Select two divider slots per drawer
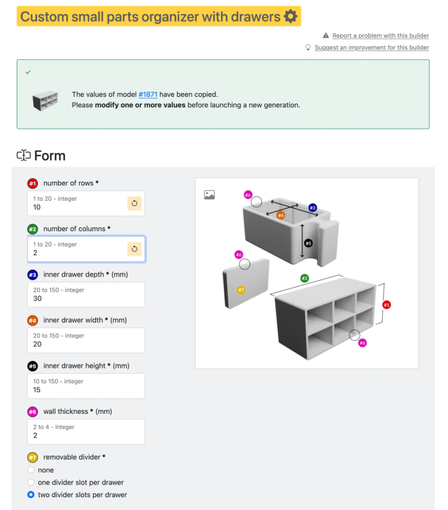Image resolution: width=448 pixels, height=510 pixels. tap(31, 495)
